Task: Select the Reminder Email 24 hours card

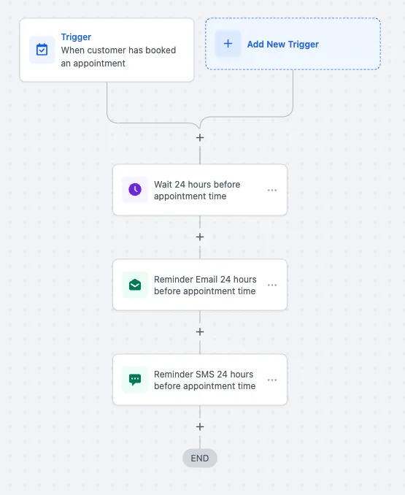Action: [200, 285]
